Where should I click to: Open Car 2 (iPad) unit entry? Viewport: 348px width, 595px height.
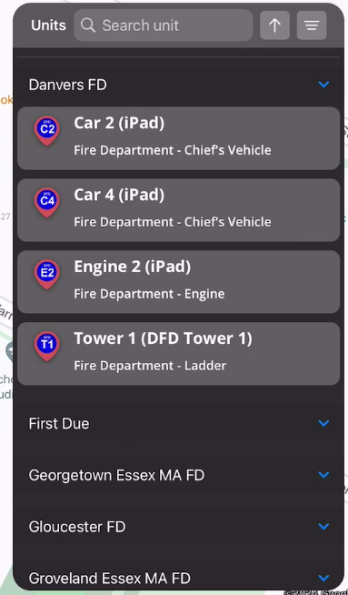[179, 138]
